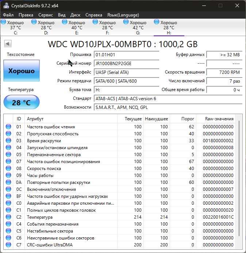Click the Число включений value 7 раз

click(224, 81)
